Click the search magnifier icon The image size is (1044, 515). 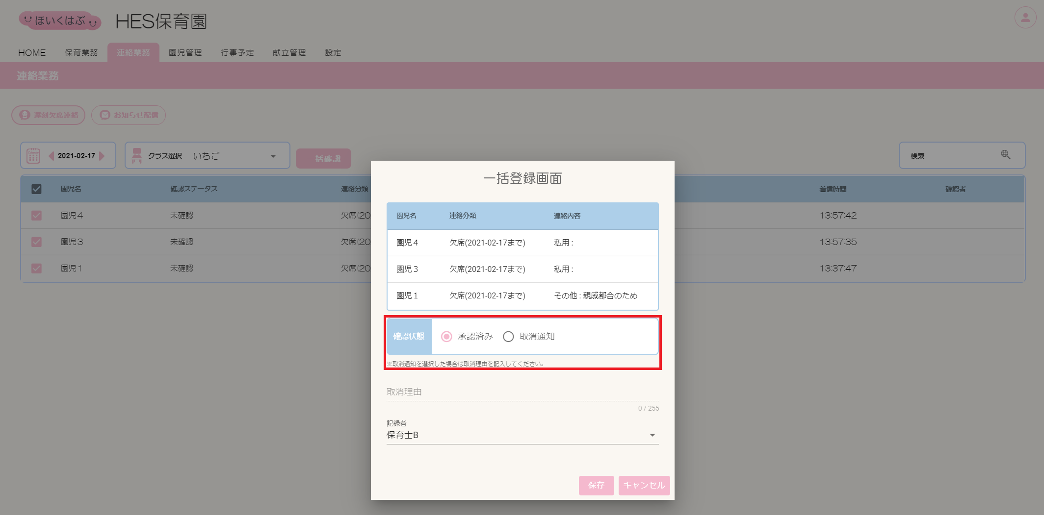(x=1005, y=155)
